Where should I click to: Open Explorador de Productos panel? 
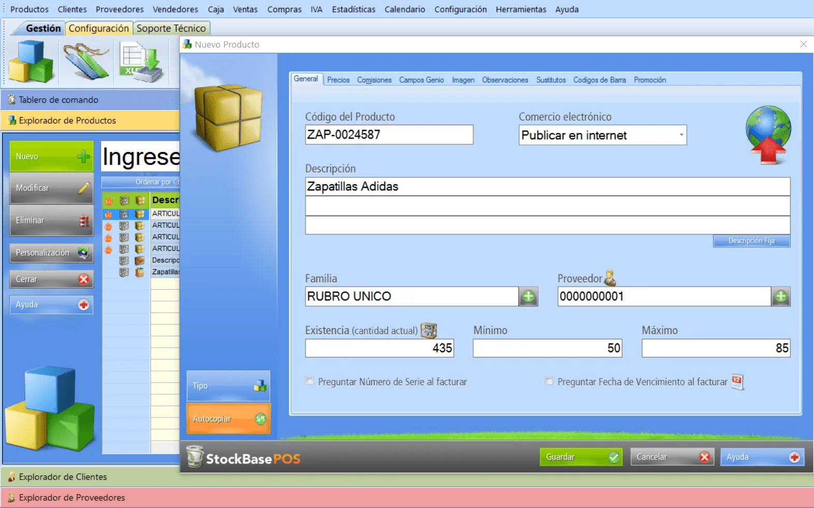(90, 121)
